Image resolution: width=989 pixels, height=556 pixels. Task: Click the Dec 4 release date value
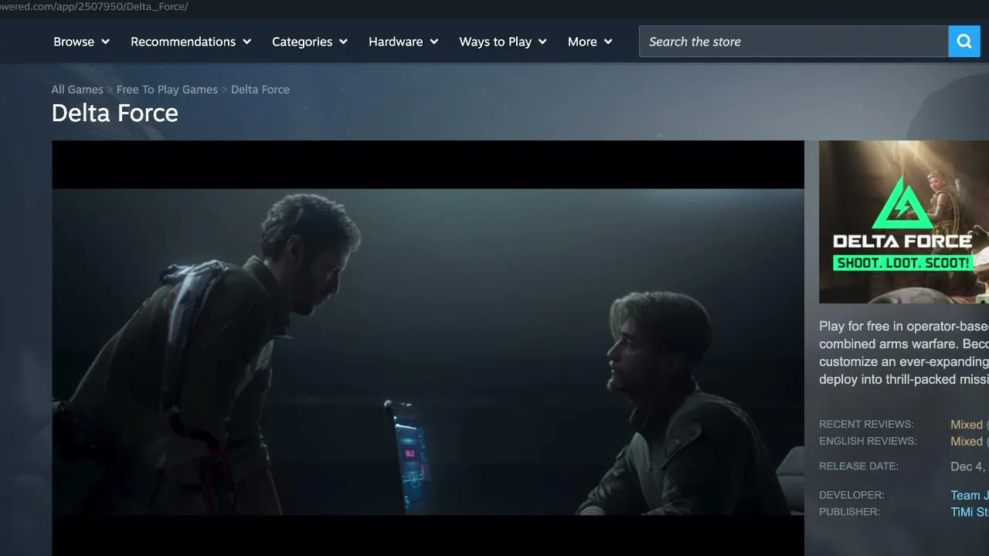tap(970, 466)
